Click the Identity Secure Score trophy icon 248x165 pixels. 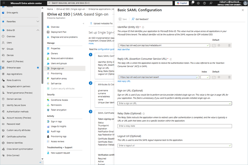3,105
